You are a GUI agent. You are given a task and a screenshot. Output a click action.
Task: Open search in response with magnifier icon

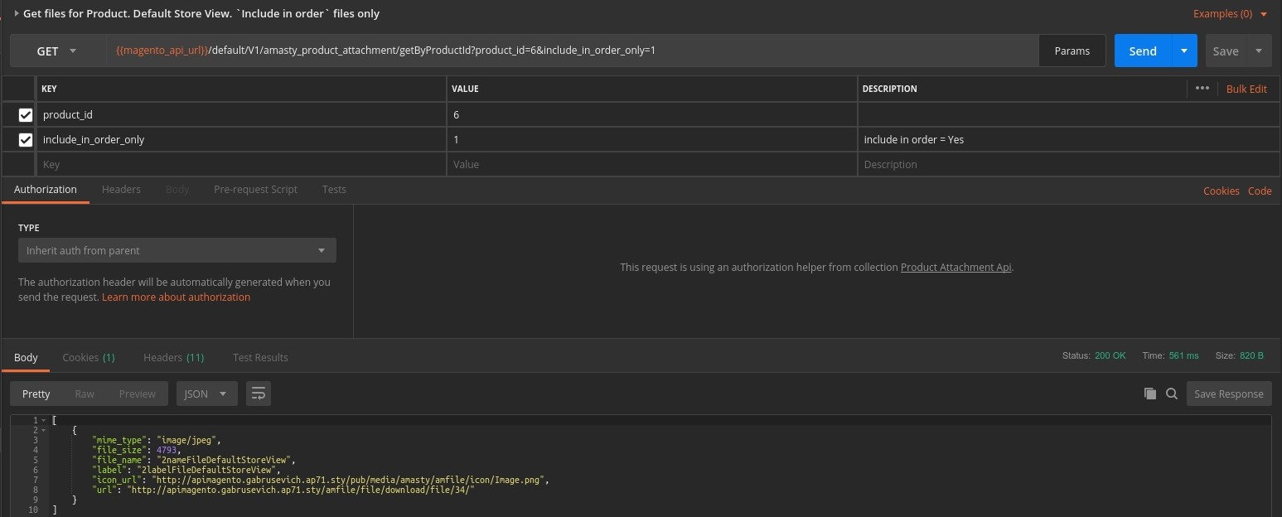click(x=1172, y=394)
